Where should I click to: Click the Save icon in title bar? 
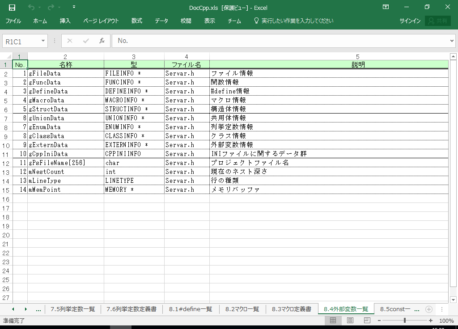[x=12, y=7]
